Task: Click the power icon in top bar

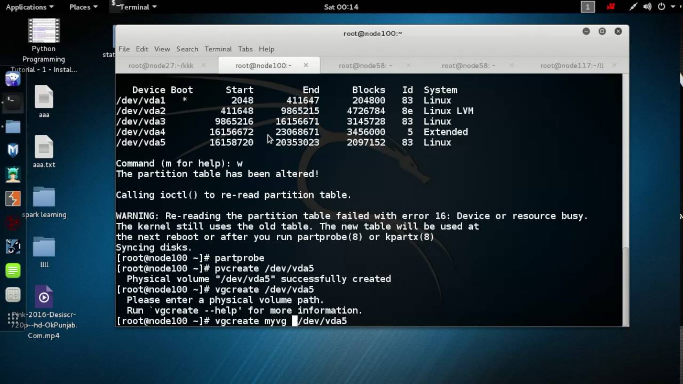Action: coord(662,7)
